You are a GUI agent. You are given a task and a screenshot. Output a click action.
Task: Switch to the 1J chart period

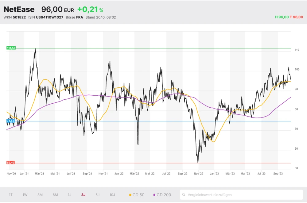(x=69, y=195)
